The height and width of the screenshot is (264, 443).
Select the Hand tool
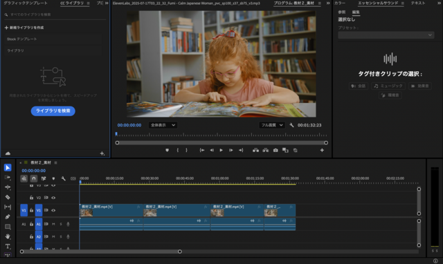pyautogui.click(x=8, y=236)
